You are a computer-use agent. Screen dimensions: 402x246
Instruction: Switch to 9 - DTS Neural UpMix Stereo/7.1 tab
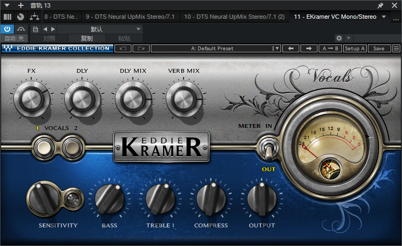point(130,17)
